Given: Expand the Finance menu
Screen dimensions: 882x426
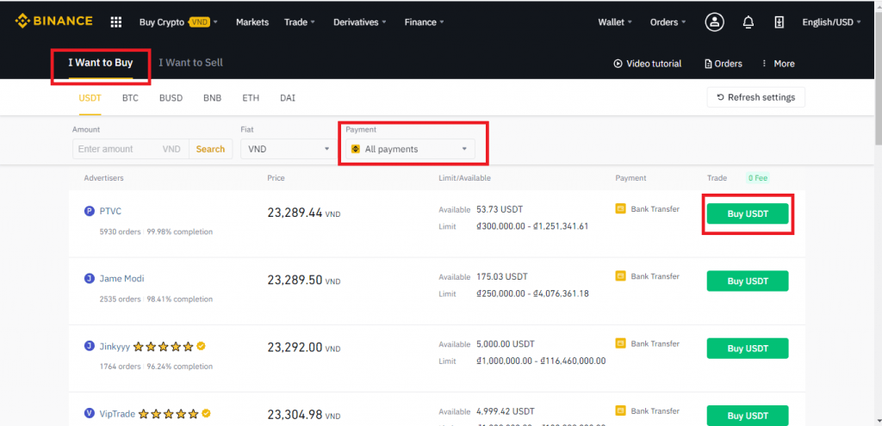Looking at the screenshot, I should 424,22.
